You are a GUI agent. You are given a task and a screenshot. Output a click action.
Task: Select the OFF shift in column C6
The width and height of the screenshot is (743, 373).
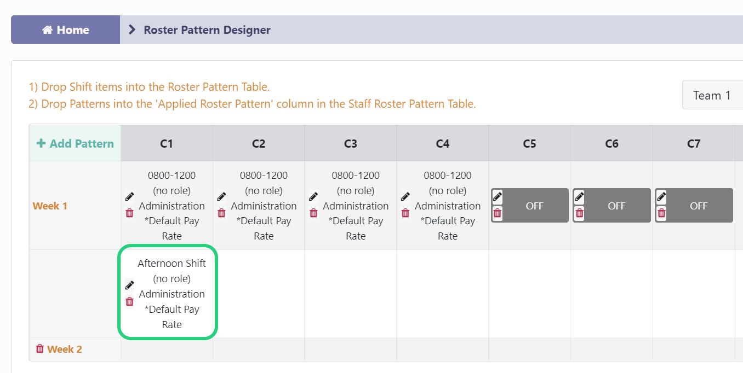click(612, 206)
